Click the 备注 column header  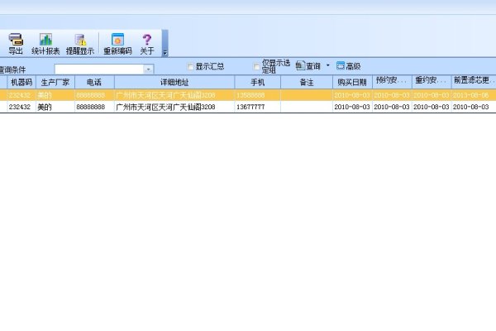[x=307, y=83]
